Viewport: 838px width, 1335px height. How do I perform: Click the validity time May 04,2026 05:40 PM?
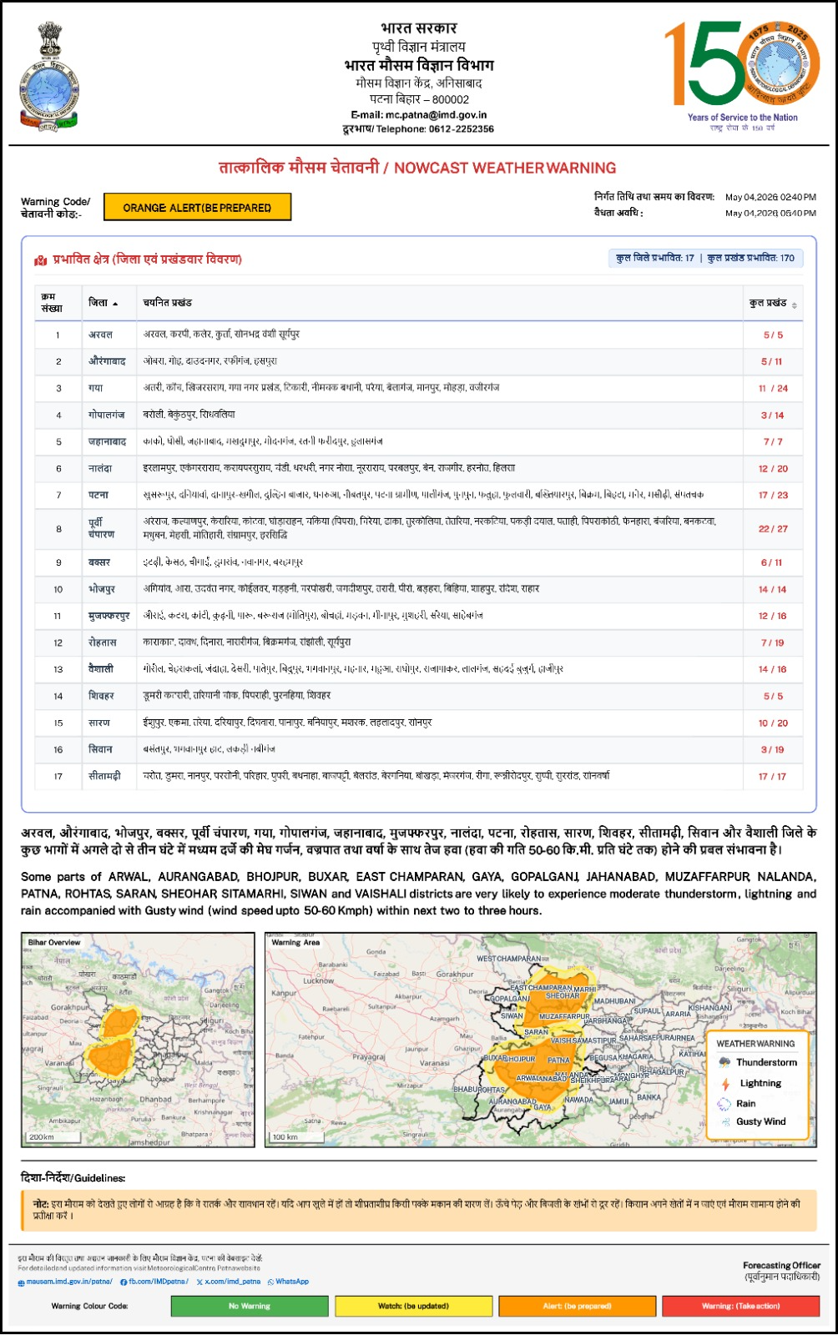(770, 214)
